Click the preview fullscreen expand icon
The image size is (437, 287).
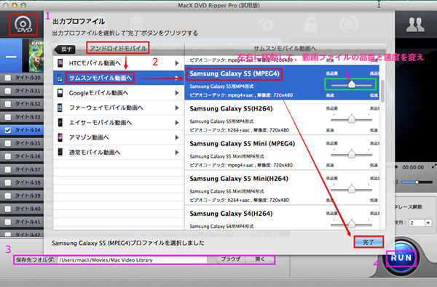point(433,166)
